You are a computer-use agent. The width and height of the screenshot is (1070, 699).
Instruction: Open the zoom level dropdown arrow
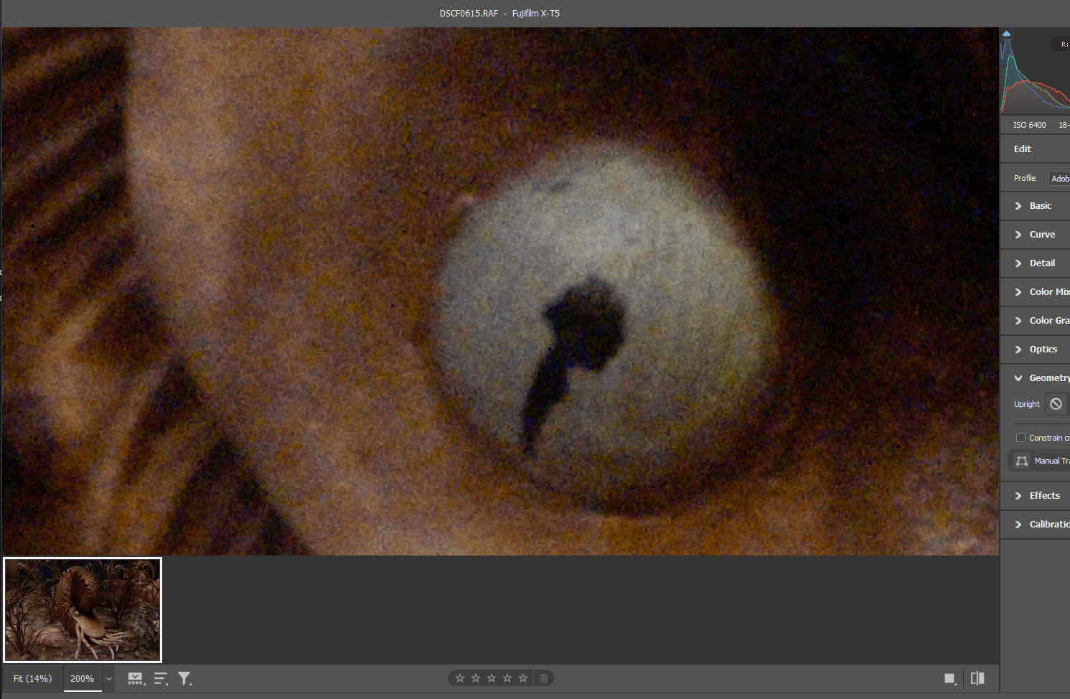tap(109, 679)
